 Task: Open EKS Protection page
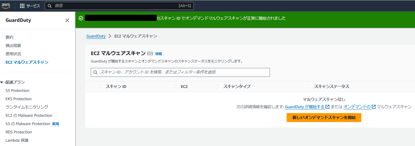click(19, 99)
